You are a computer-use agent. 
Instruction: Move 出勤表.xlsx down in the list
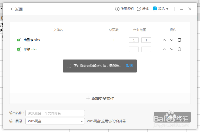point(172,40)
